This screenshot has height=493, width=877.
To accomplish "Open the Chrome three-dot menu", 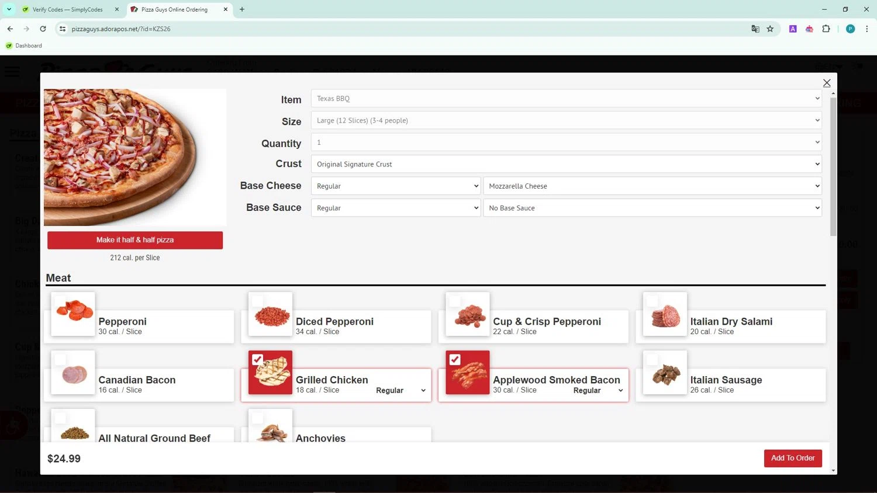I will click(x=866, y=29).
